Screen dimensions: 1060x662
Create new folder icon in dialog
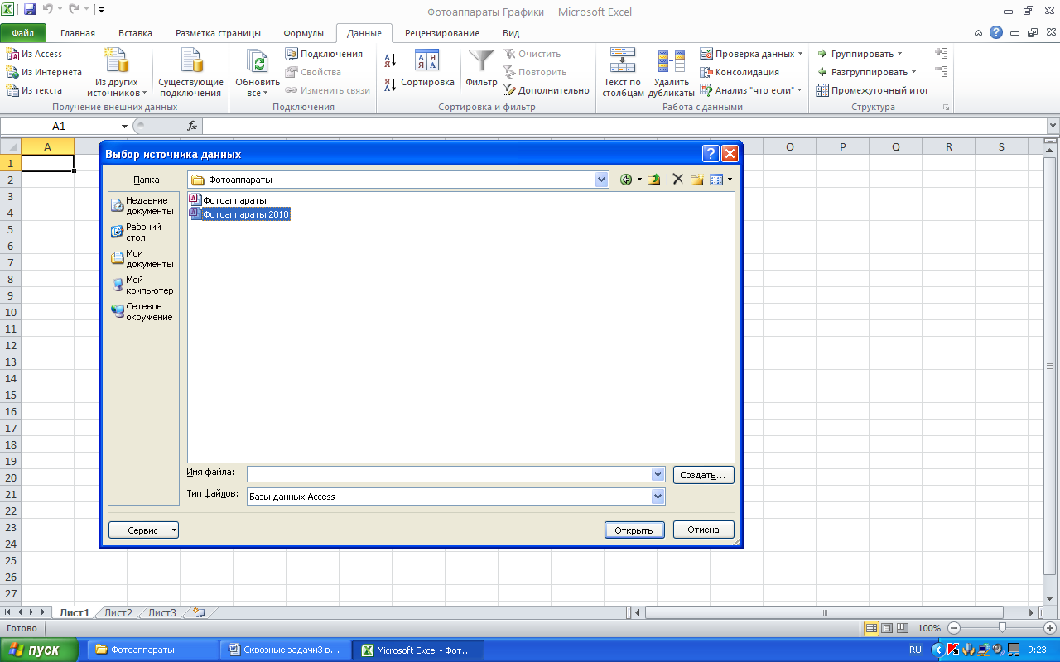697,180
